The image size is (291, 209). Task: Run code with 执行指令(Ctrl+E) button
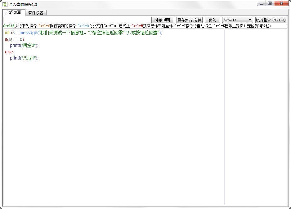pyautogui.click(x=271, y=20)
